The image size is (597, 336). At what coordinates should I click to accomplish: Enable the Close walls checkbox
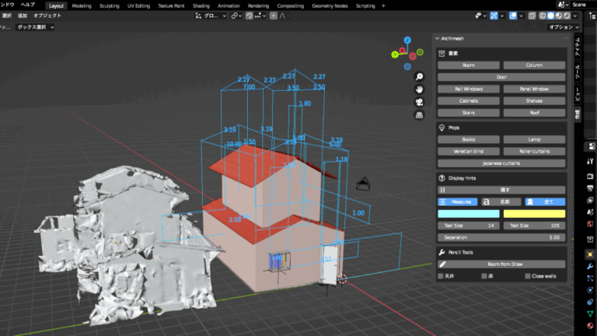click(x=528, y=275)
